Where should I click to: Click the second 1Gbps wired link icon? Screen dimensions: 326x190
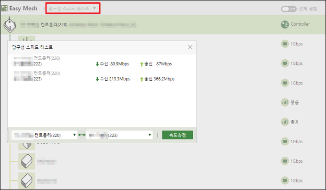[285, 63]
